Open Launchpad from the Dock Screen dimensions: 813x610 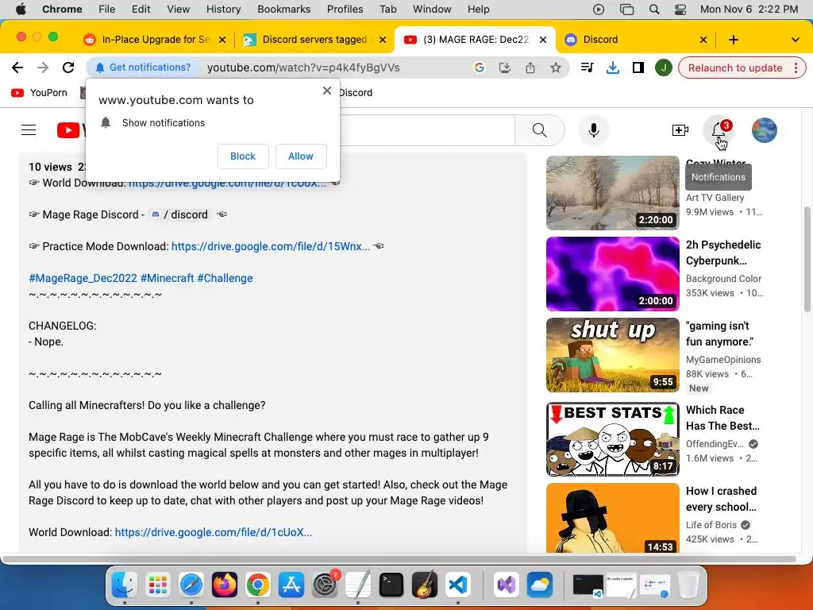pos(158,585)
